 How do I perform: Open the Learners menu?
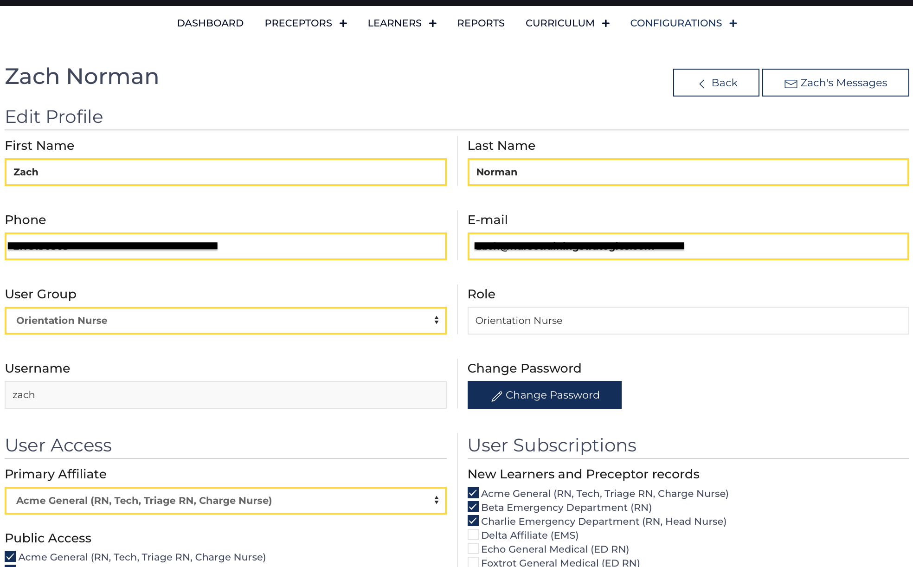point(394,23)
